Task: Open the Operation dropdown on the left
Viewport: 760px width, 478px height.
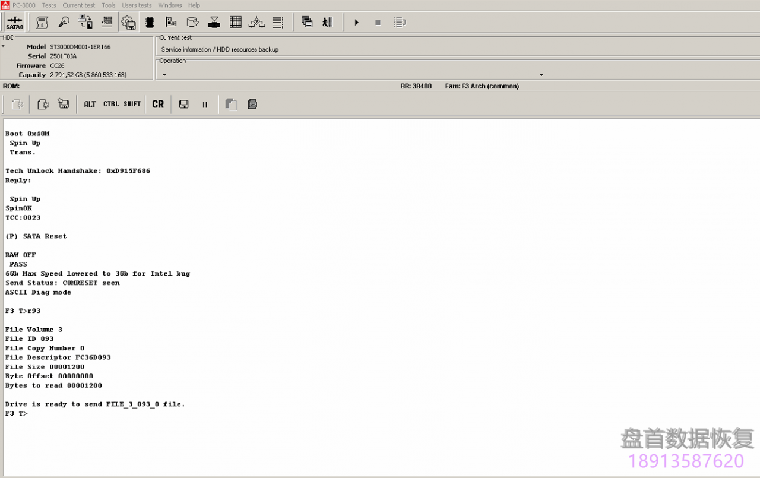Action: tap(164, 75)
